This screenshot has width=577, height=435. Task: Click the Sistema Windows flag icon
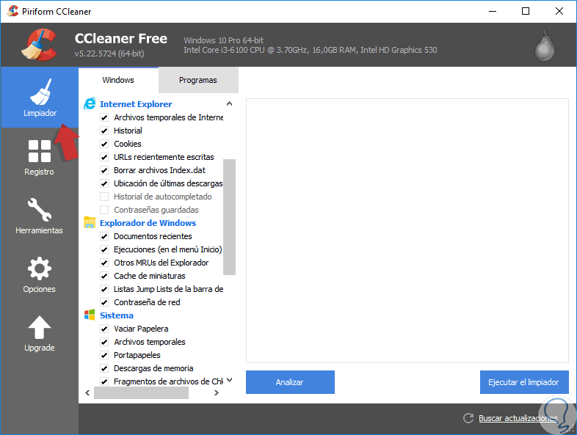click(90, 315)
